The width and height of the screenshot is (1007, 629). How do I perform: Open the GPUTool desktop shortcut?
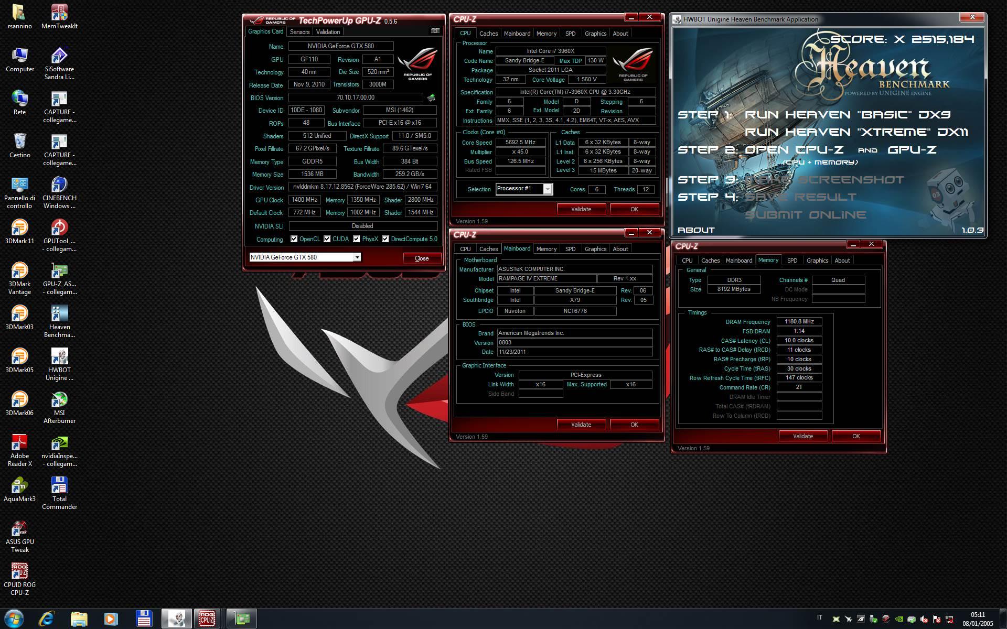59,235
